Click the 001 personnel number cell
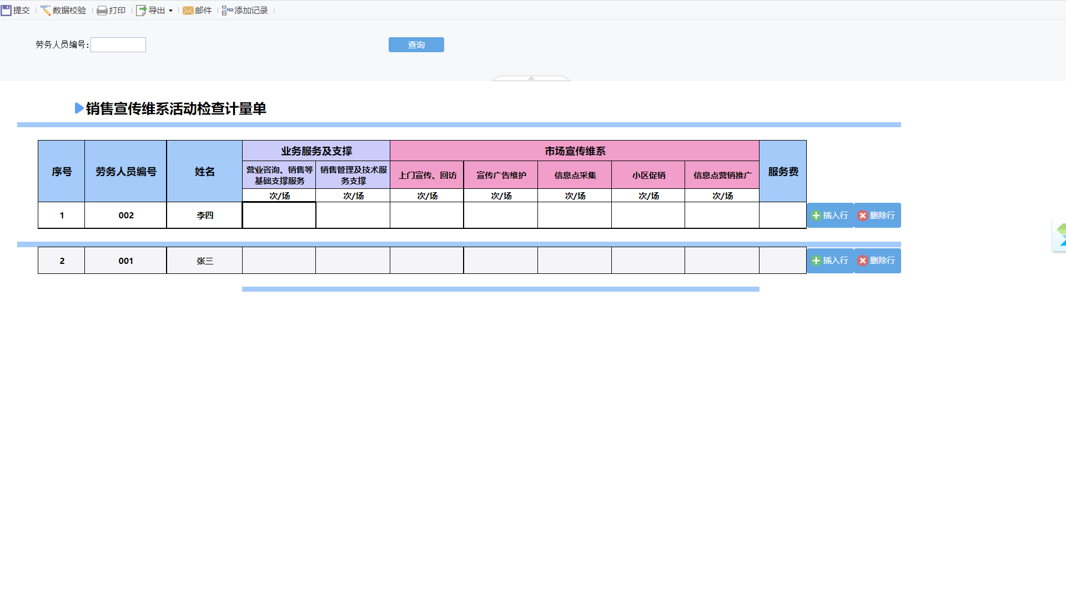Image resolution: width=1066 pixels, height=590 pixels. [x=126, y=261]
